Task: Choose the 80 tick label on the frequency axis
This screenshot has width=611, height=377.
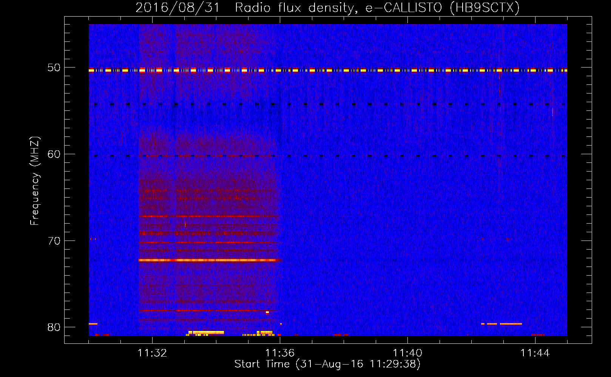Action: point(54,327)
